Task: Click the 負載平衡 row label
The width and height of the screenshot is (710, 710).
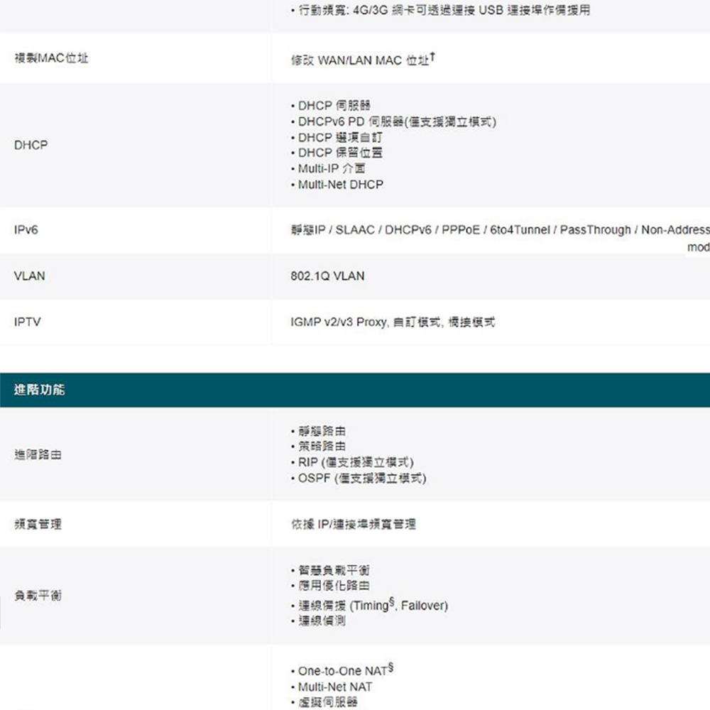Action: click(x=38, y=595)
